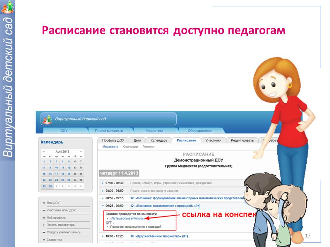
Task: Open the ДОУ main navigation tab
Action: point(64,131)
